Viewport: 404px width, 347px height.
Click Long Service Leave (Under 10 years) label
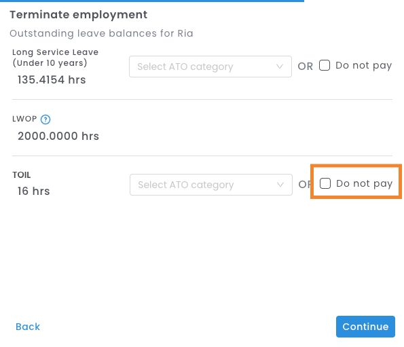click(56, 58)
